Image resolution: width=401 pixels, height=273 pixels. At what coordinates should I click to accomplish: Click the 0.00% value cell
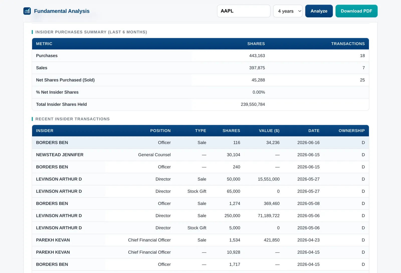[x=259, y=92]
